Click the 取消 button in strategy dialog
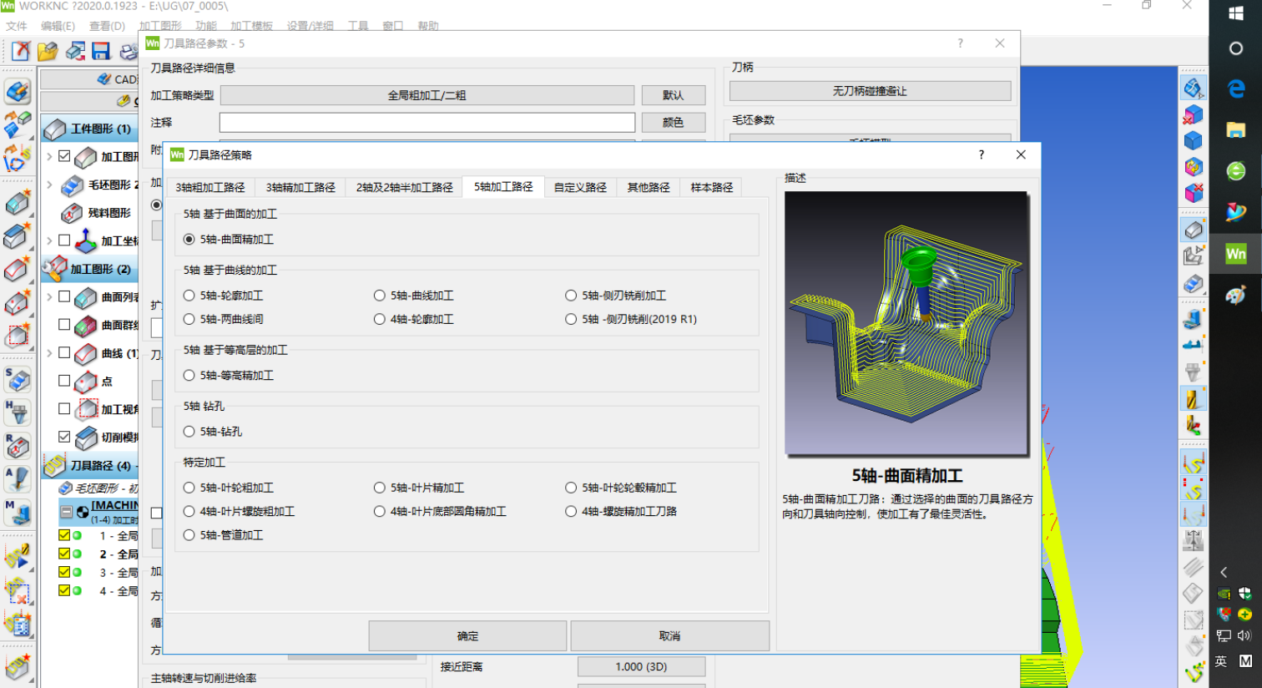The height and width of the screenshot is (688, 1262). 669,636
